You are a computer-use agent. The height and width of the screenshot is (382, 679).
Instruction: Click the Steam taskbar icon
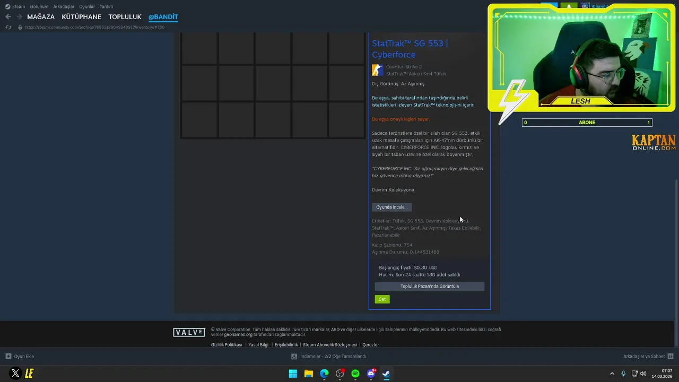tap(387, 374)
